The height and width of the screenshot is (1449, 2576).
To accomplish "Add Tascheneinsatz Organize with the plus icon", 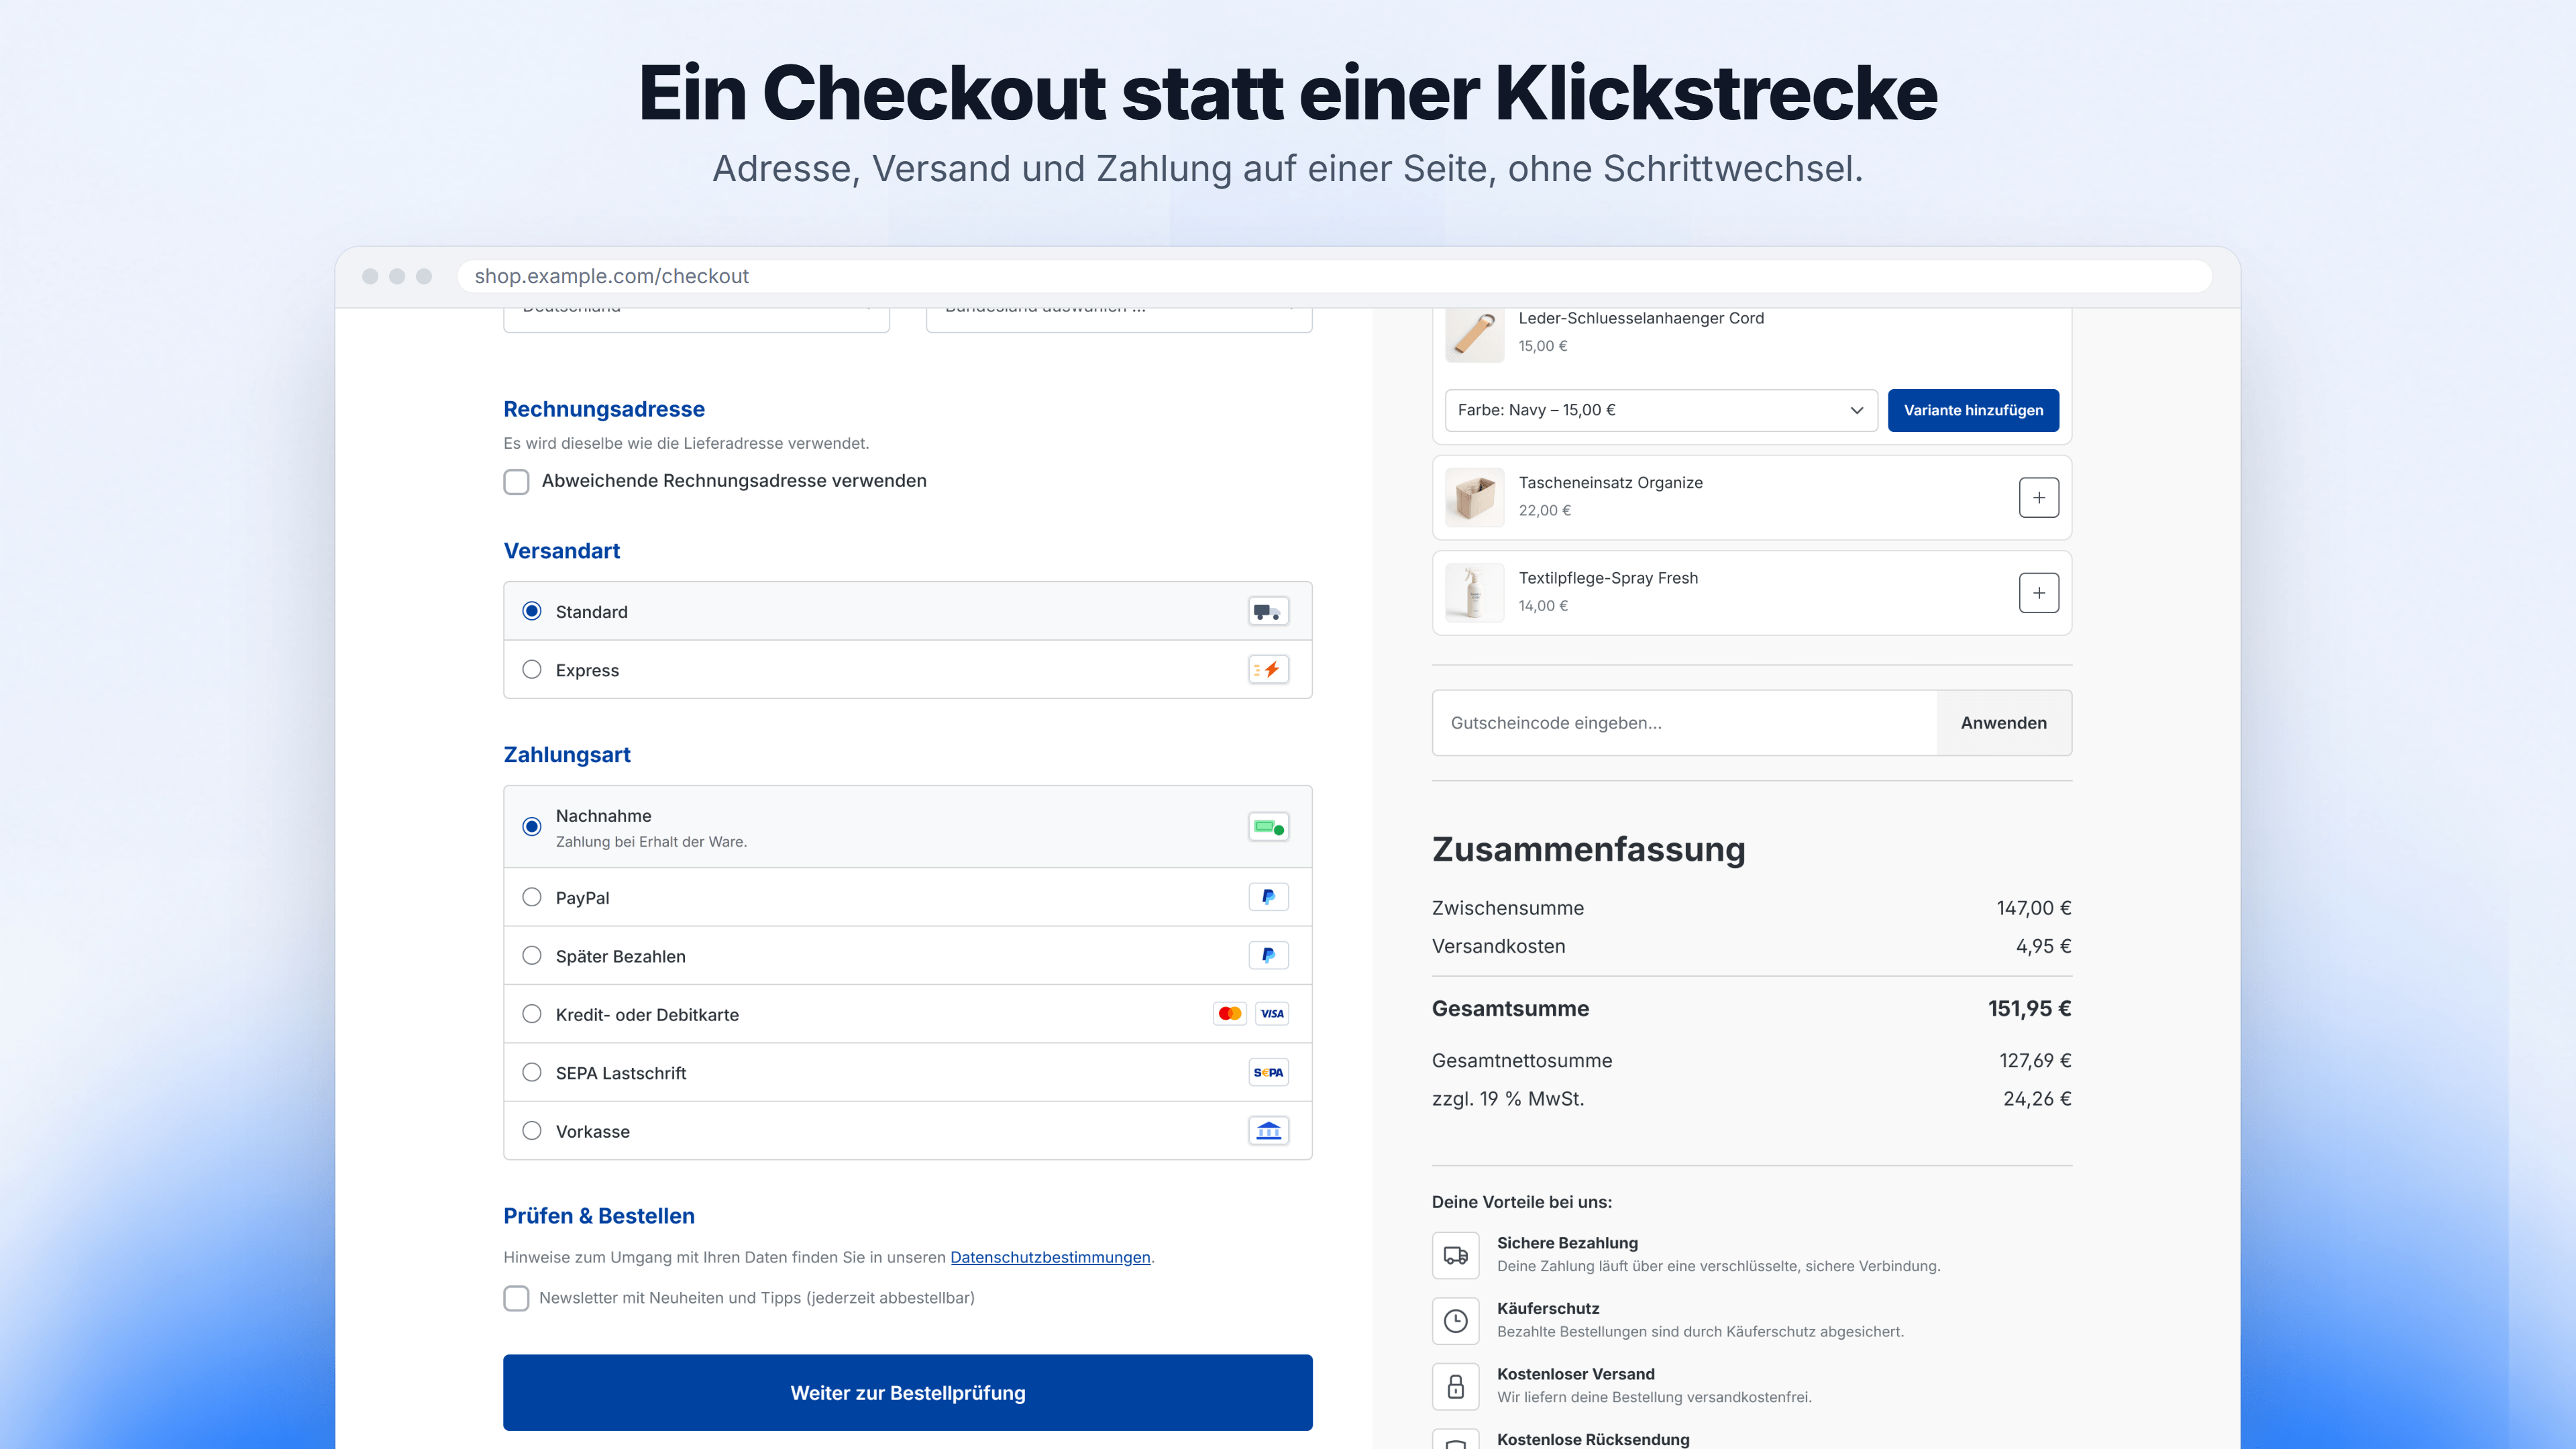I will coord(2038,497).
